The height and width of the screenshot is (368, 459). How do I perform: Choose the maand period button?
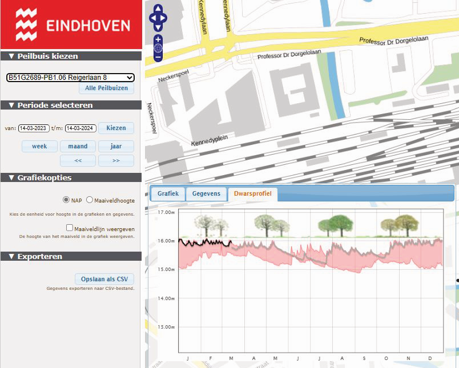tap(78, 146)
